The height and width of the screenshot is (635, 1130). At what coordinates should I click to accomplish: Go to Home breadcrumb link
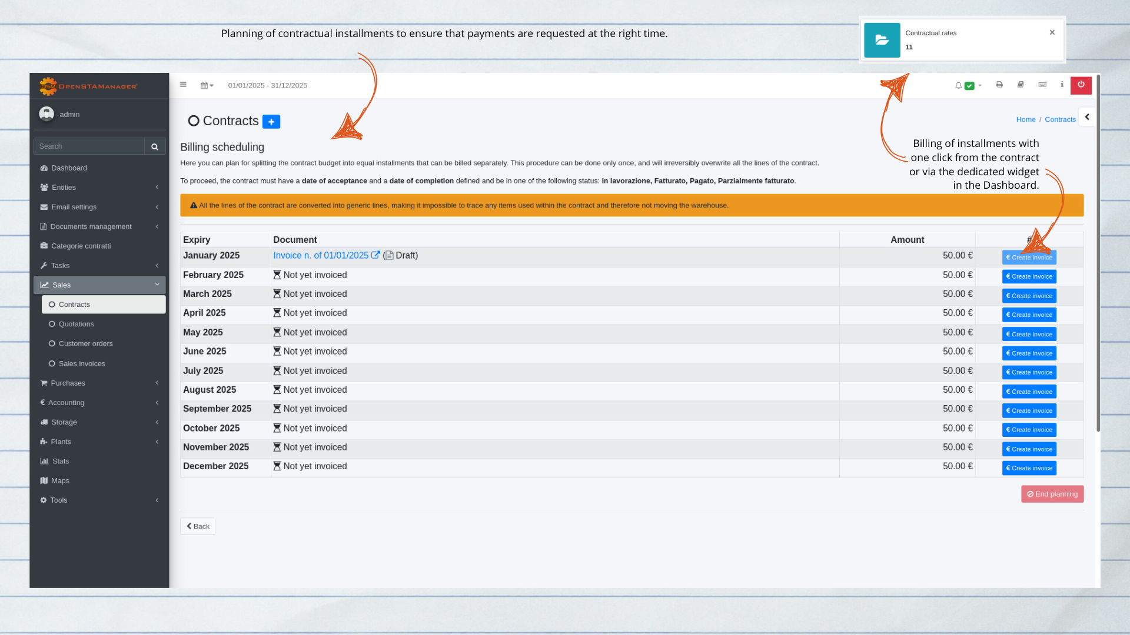tap(1025, 119)
